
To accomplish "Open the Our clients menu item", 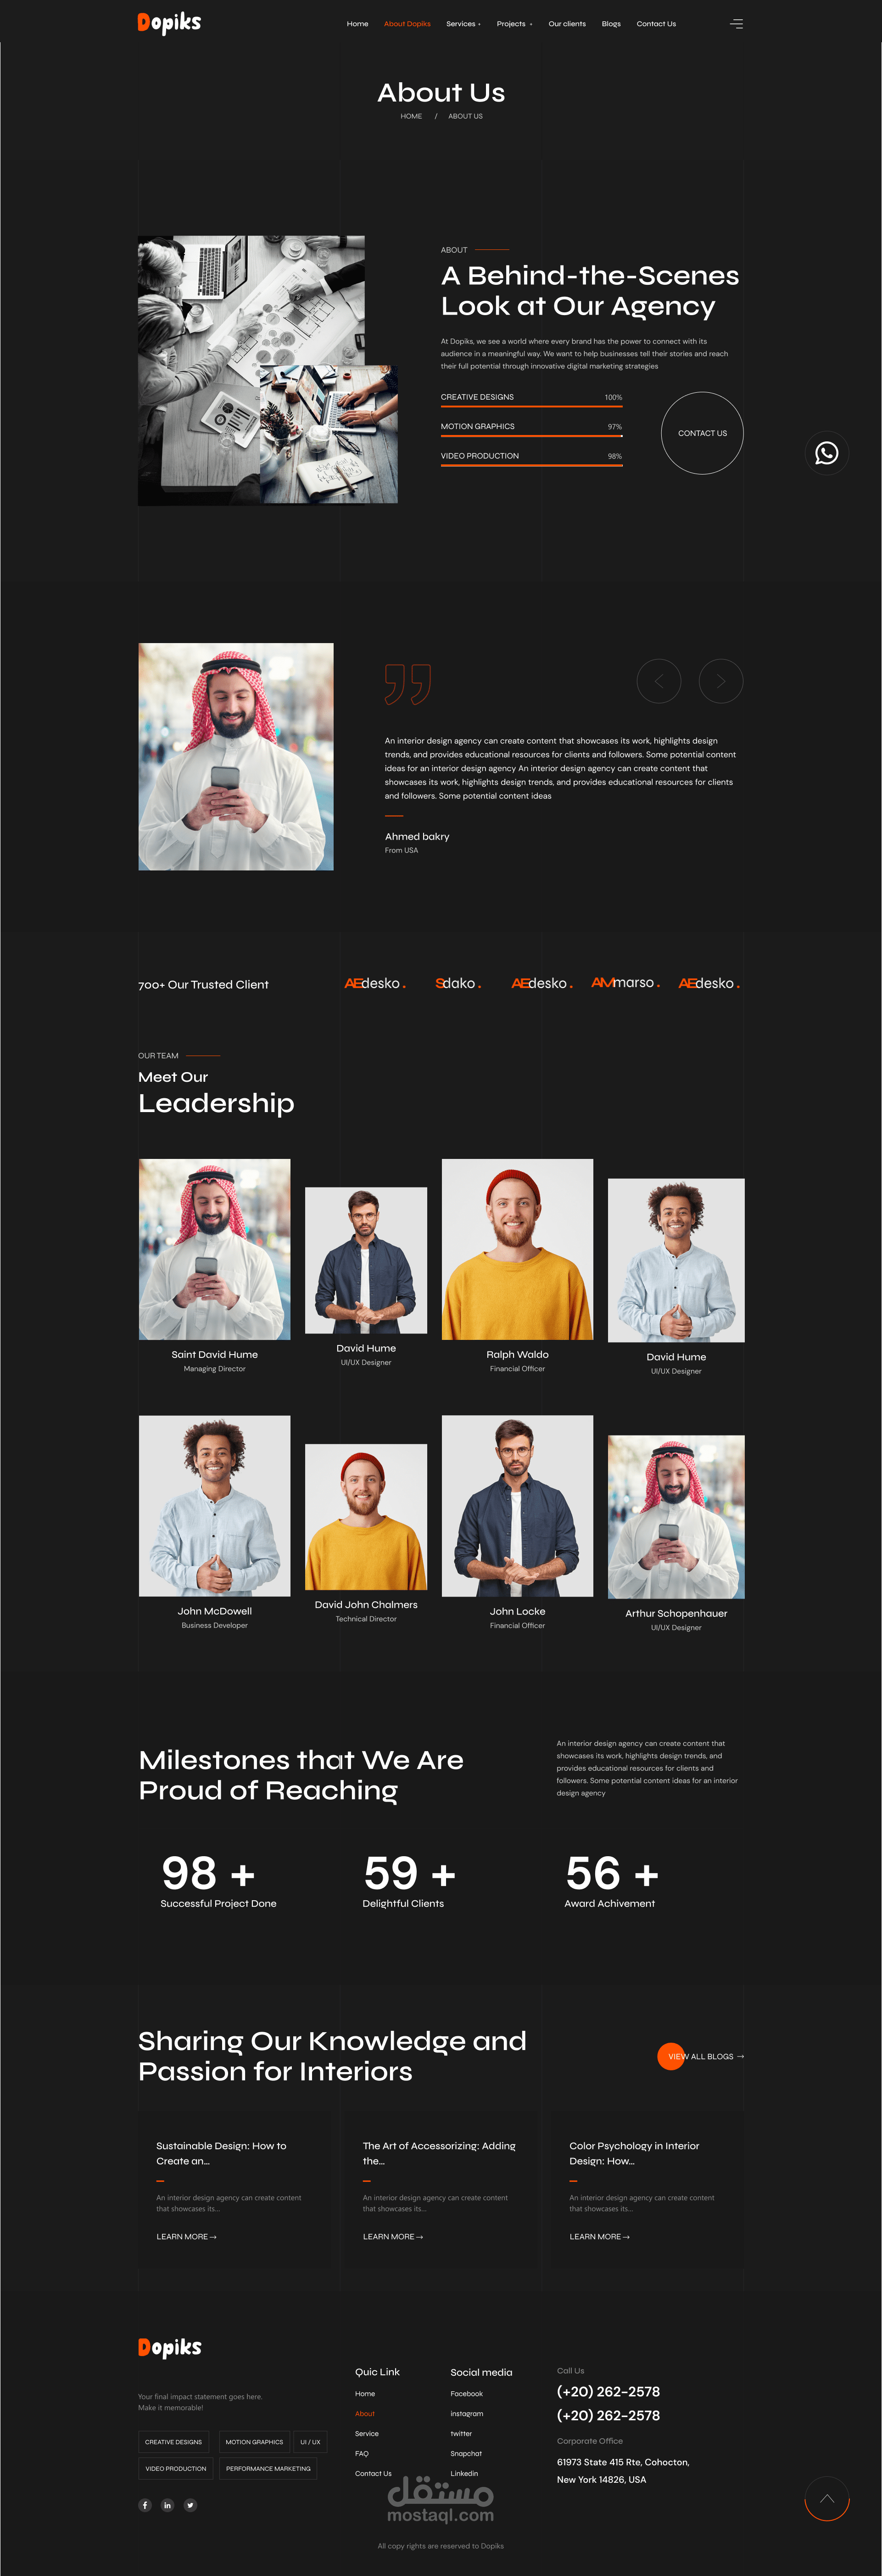I will coord(566,24).
